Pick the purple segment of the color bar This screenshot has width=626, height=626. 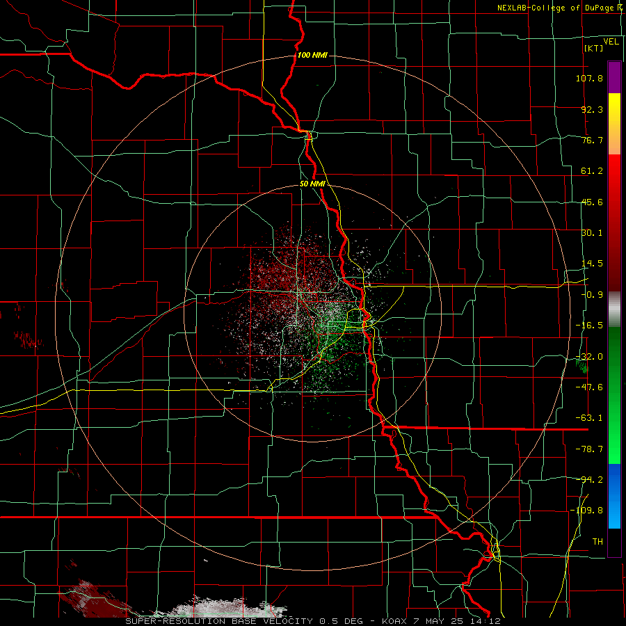pyautogui.click(x=614, y=77)
